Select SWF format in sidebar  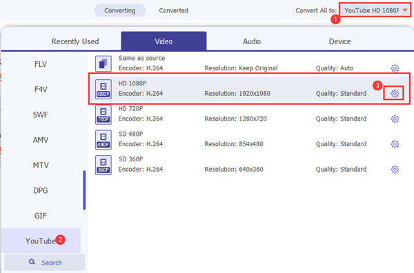41,114
